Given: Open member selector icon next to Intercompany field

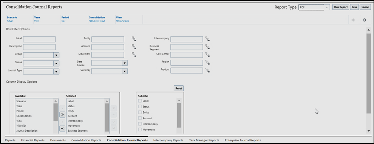Looking at the screenshot, I should [x=207, y=39].
